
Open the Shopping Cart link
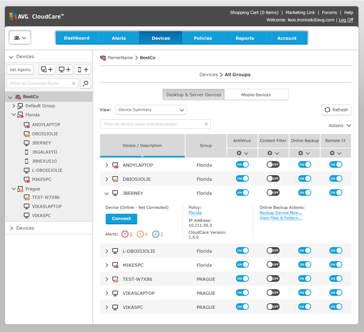(254, 12)
